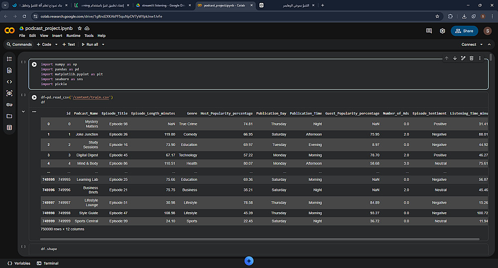This screenshot has height=268, width=498.
Task: Click the browser address bar
Action: click(235, 16)
